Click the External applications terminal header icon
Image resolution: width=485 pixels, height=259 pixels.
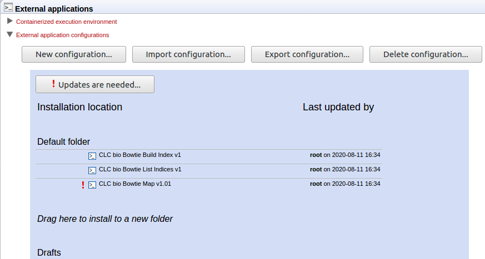click(x=8, y=8)
